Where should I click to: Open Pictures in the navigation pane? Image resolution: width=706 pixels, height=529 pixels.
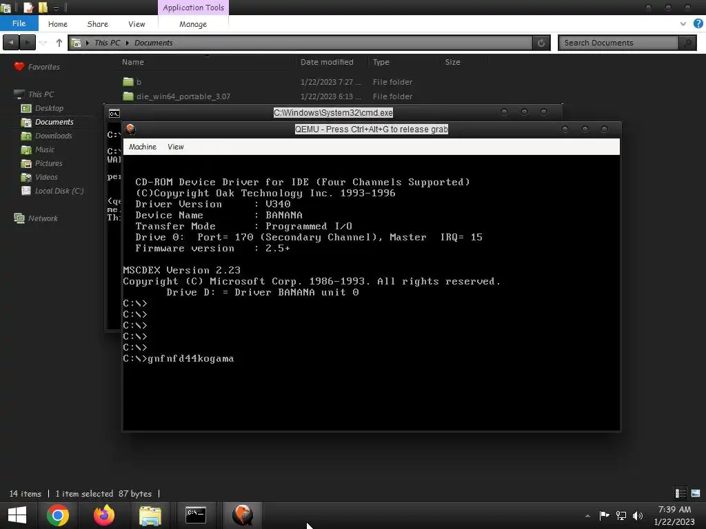pos(42,163)
